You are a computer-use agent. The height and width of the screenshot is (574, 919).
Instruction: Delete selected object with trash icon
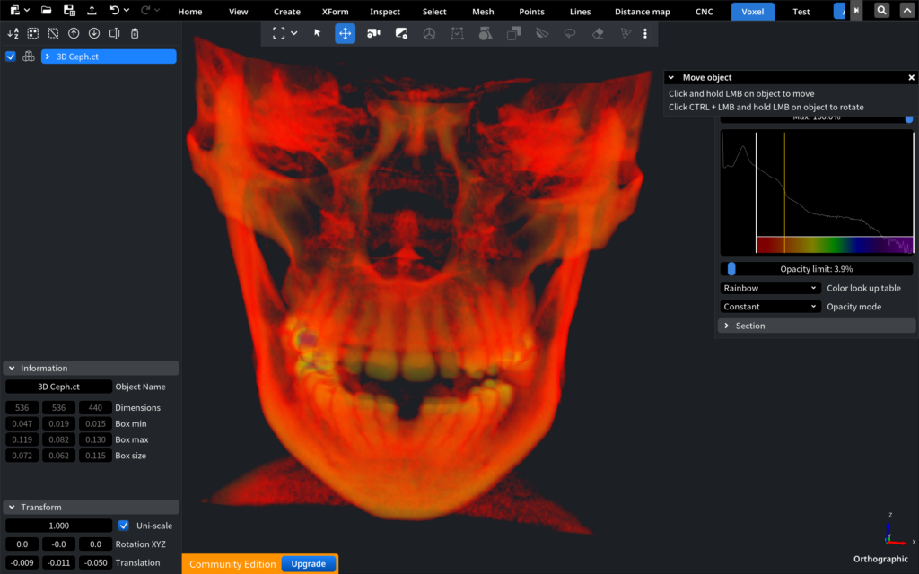135,33
